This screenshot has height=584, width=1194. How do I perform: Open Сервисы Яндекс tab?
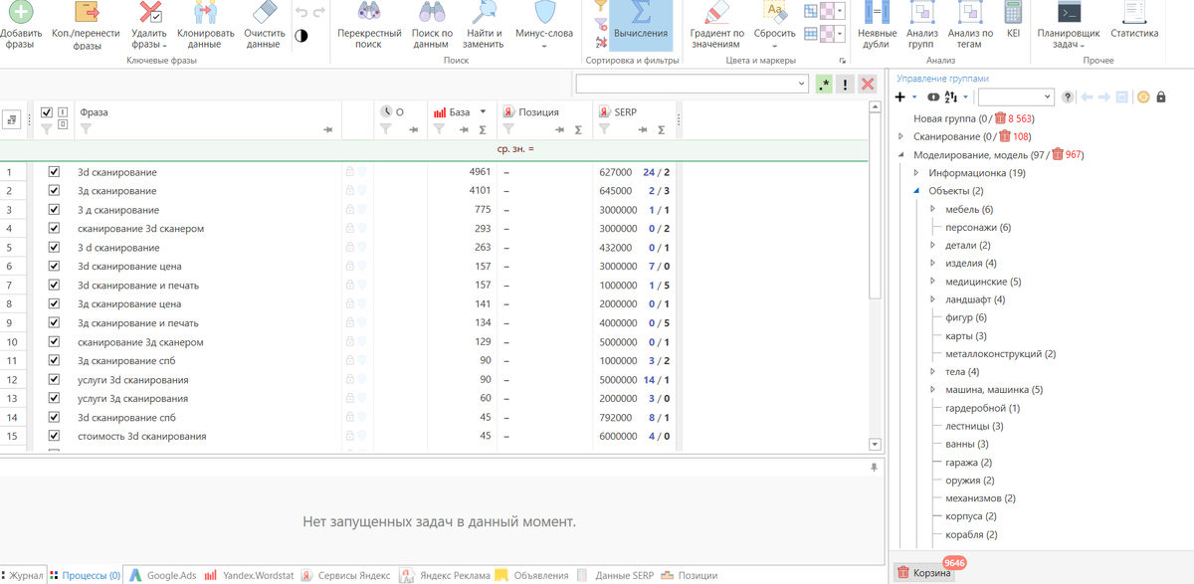[345, 575]
